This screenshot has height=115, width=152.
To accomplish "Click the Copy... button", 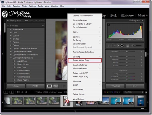I will [16, 86].
